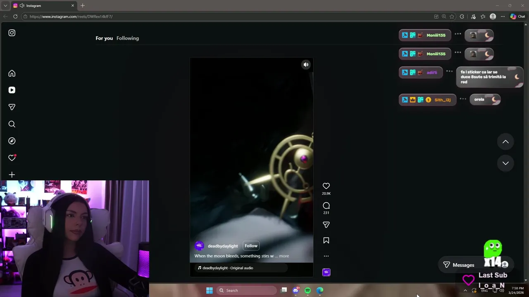This screenshot has width=529, height=297.
Task: Open Discord from taskbar
Action: (295, 290)
